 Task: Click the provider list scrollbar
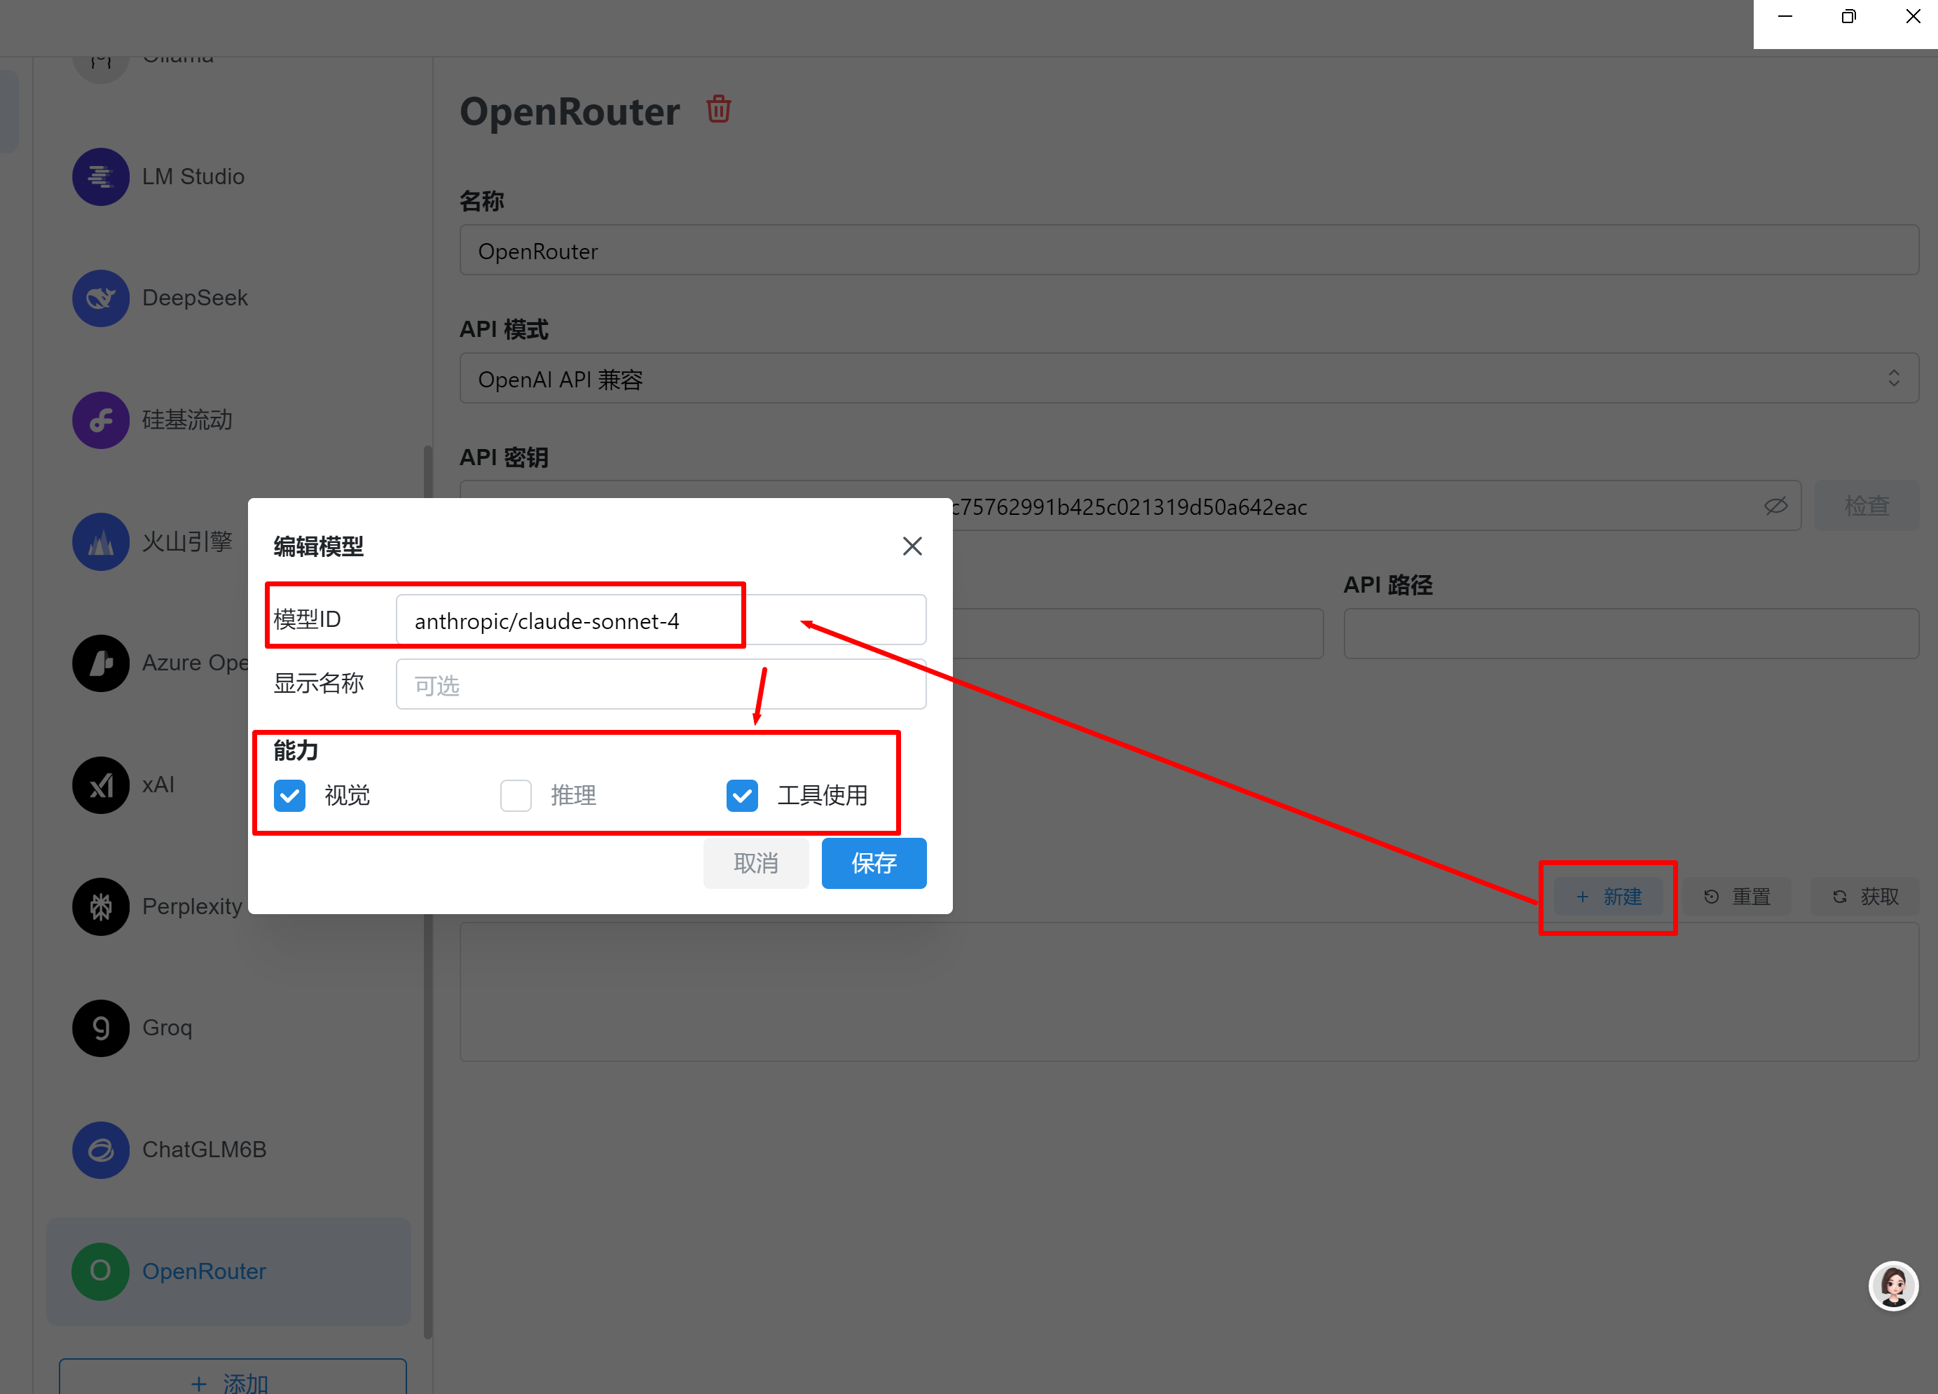coord(428,892)
